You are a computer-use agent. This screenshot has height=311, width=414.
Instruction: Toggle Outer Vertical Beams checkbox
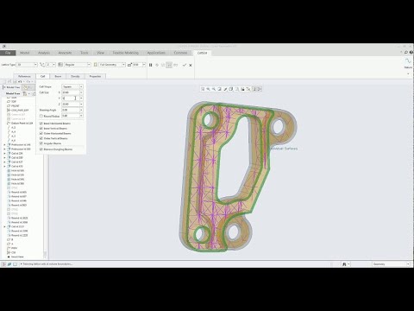(x=41, y=138)
